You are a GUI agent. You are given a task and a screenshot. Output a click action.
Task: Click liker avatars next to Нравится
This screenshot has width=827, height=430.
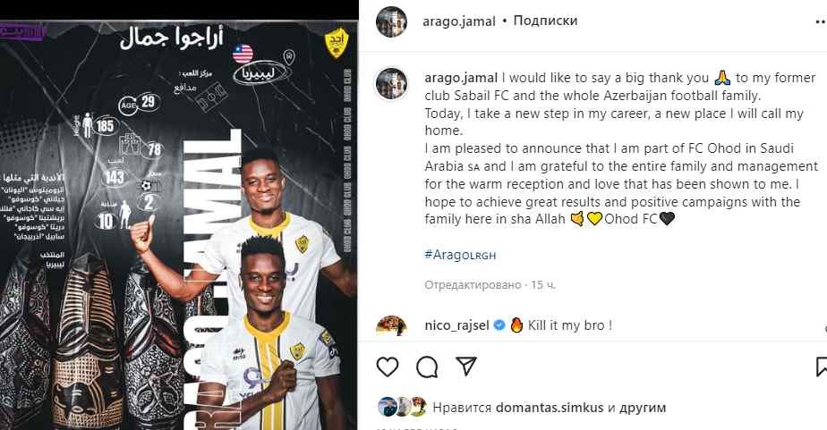pos(403,407)
